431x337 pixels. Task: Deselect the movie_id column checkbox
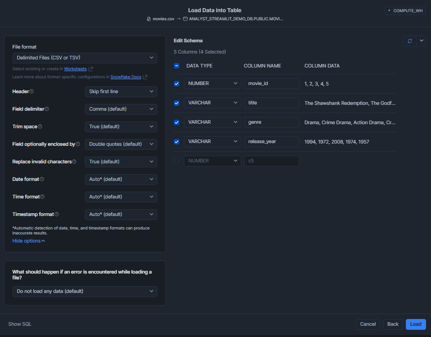(177, 84)
